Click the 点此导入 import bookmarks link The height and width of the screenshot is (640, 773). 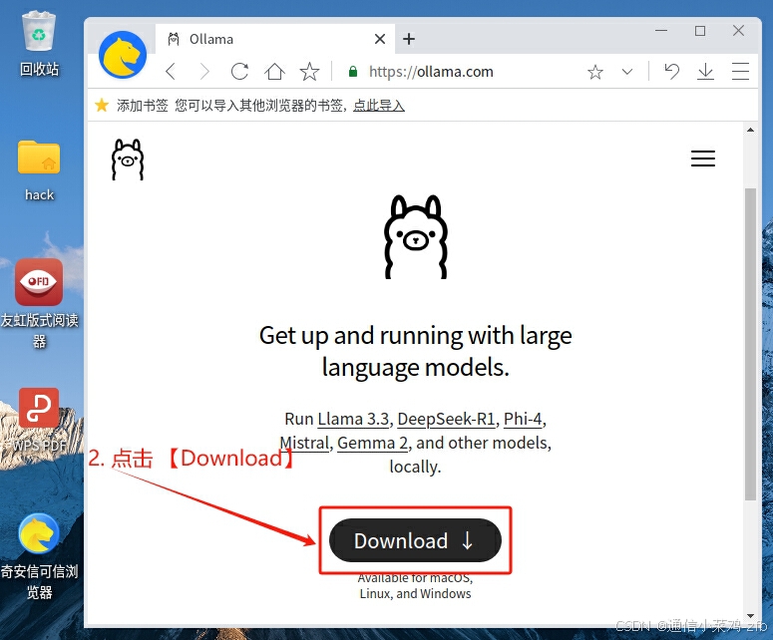pyautogui.click(x=379, y=105)
